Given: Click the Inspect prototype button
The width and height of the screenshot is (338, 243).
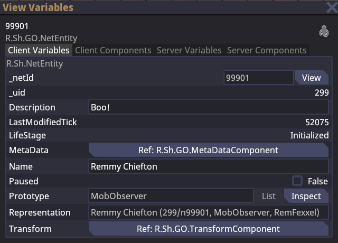Looking at the screenshot, I should 306,196.
